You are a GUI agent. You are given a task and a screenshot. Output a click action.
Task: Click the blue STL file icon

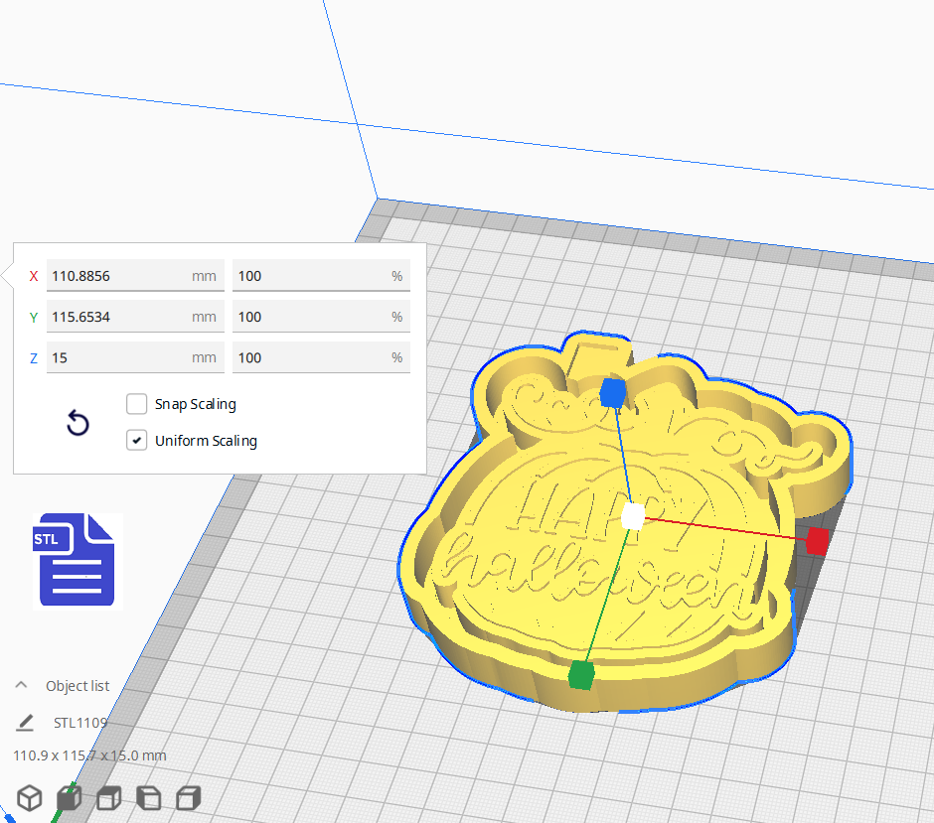tap(77, 559)
